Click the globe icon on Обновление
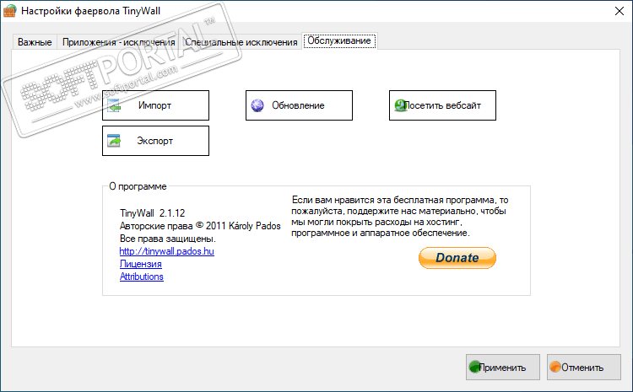The height and width of the screenshot is (392, 633). (257, 105)
